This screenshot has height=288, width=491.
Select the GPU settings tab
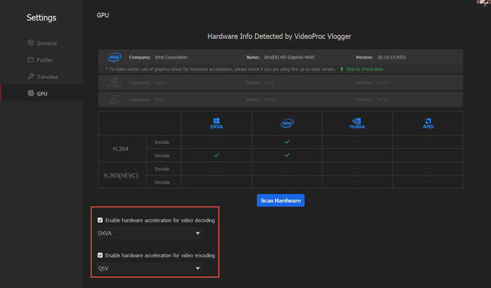[x=42, y=93]
